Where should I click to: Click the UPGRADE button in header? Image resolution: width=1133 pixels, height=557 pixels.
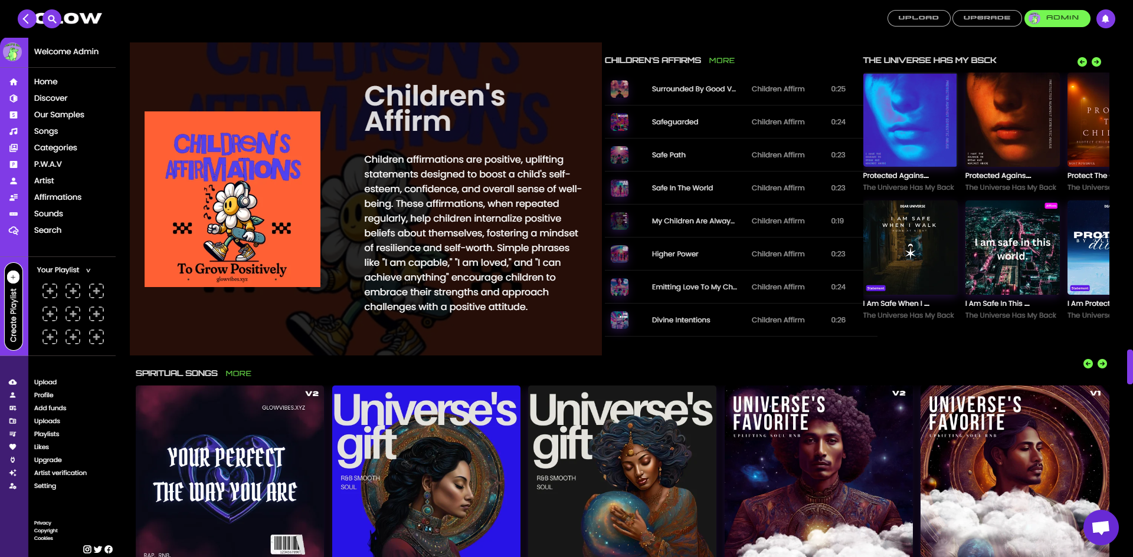click(987, 18)
